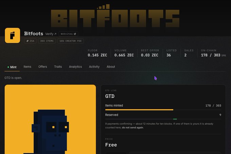Click the BITFOOTS banner logo

point(115,16)
